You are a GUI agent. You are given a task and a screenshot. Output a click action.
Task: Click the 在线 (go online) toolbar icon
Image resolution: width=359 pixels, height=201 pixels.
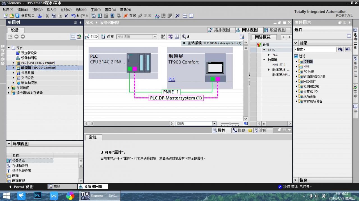click(126, 16)
